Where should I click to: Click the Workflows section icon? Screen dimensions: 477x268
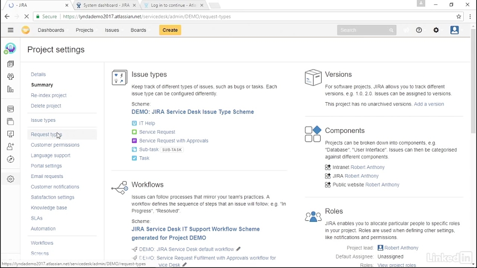point(120,188)
